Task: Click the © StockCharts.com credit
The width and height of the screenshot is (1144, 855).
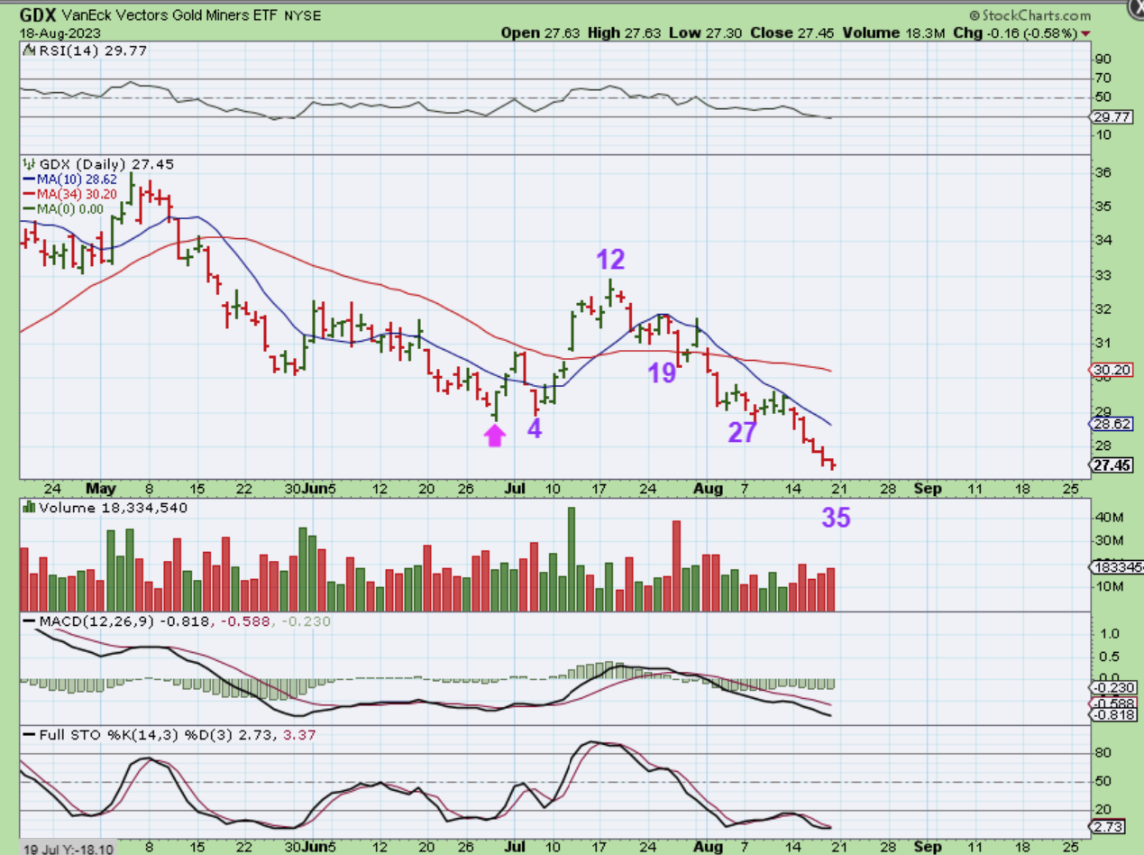Action: (1030, 15)
